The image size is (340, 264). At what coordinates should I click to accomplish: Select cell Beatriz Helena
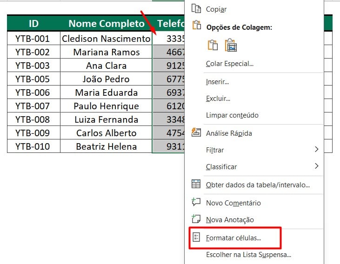click(106, 146)
